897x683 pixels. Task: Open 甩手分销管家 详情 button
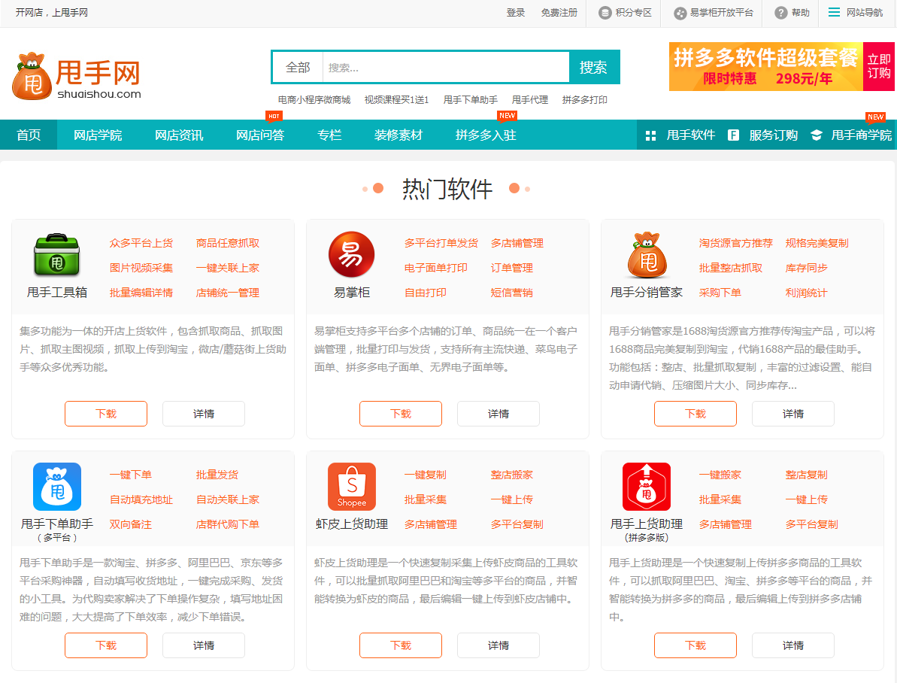pyautogui.click(x=793, y=414)
